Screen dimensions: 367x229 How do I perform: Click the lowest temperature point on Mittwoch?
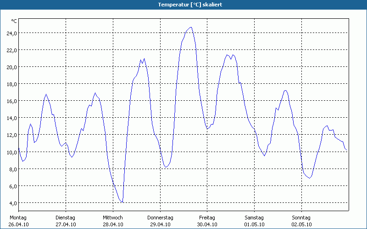[x=122, y=202]
